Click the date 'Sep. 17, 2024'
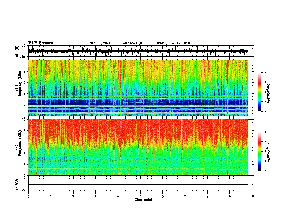The height and width of the screenshot is (220, 284). click(x=100, y=43)
